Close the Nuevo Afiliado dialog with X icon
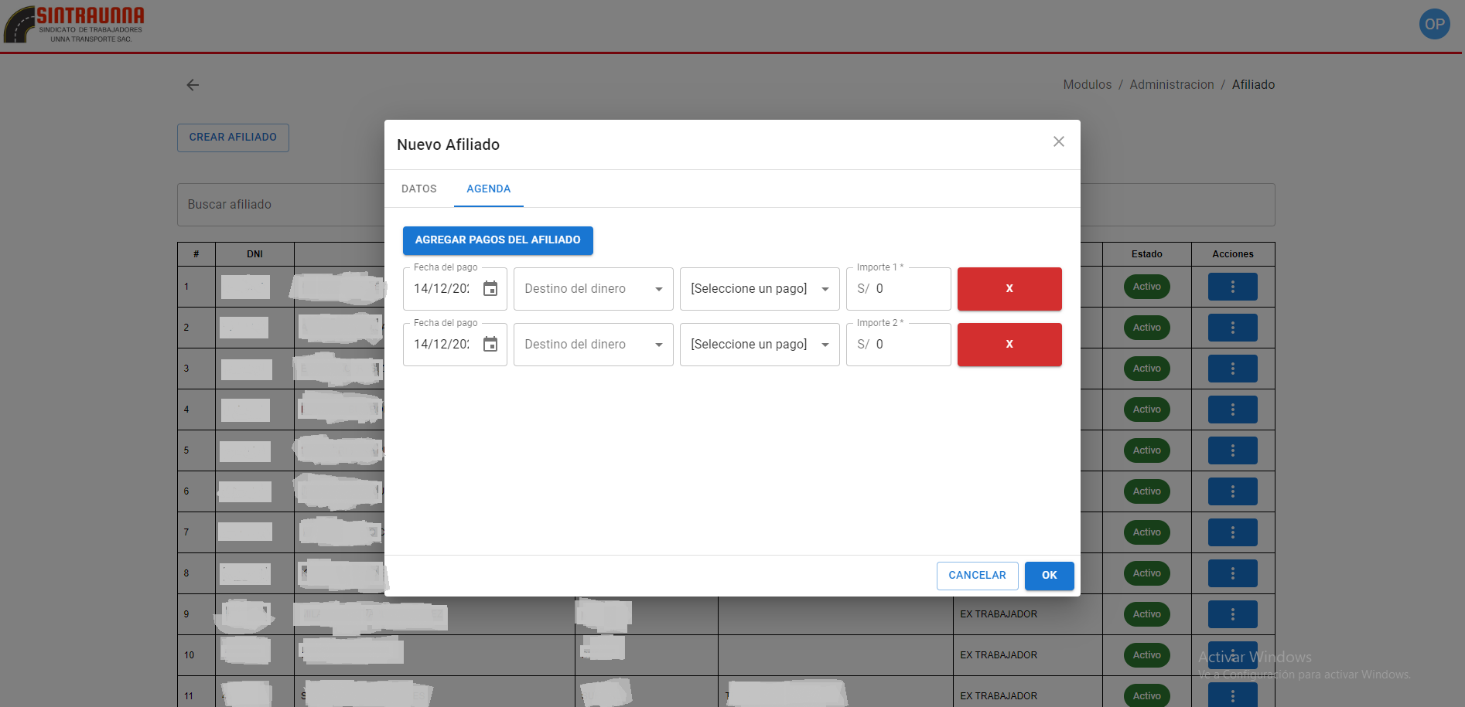The width and height of the screenshot is (1465, 707). pyautogui.click(x=1058, y=141)
